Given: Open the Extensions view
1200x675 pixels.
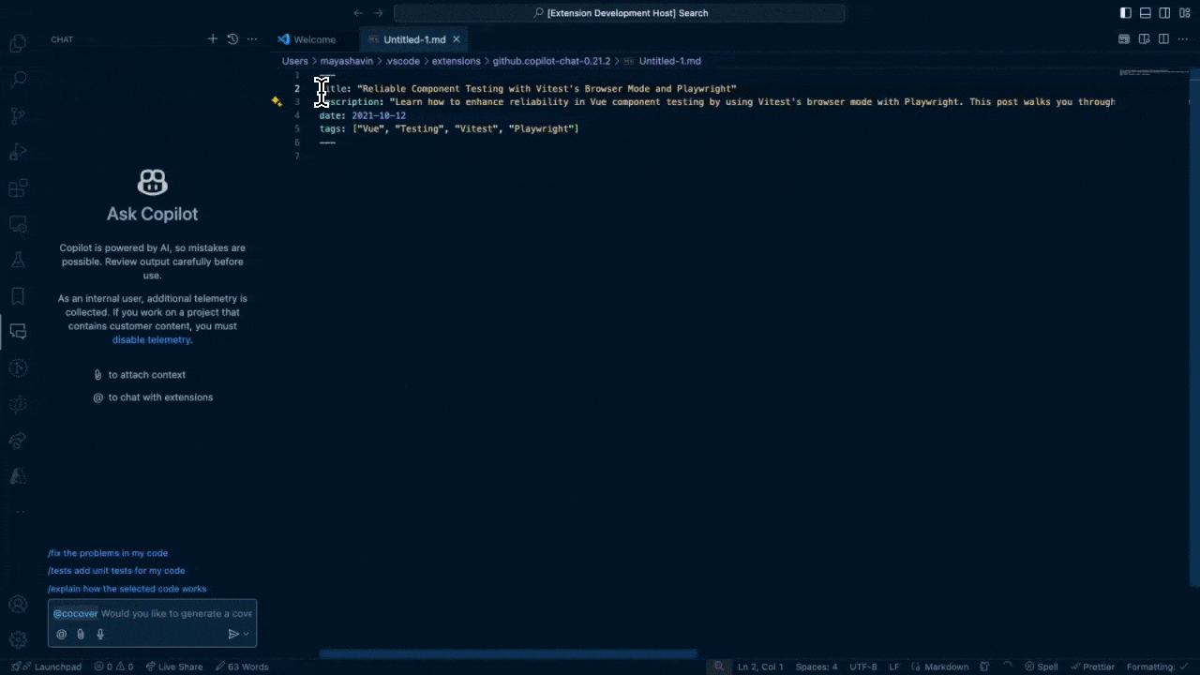Looking at the screenshot, I should click(18, 188).
